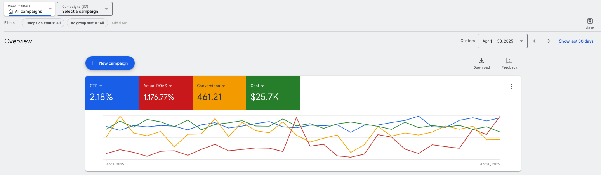The height and width of the screenshot is (175, 601).
Task: Click the Apr 1, 2025 axis label
Action: 115,164
